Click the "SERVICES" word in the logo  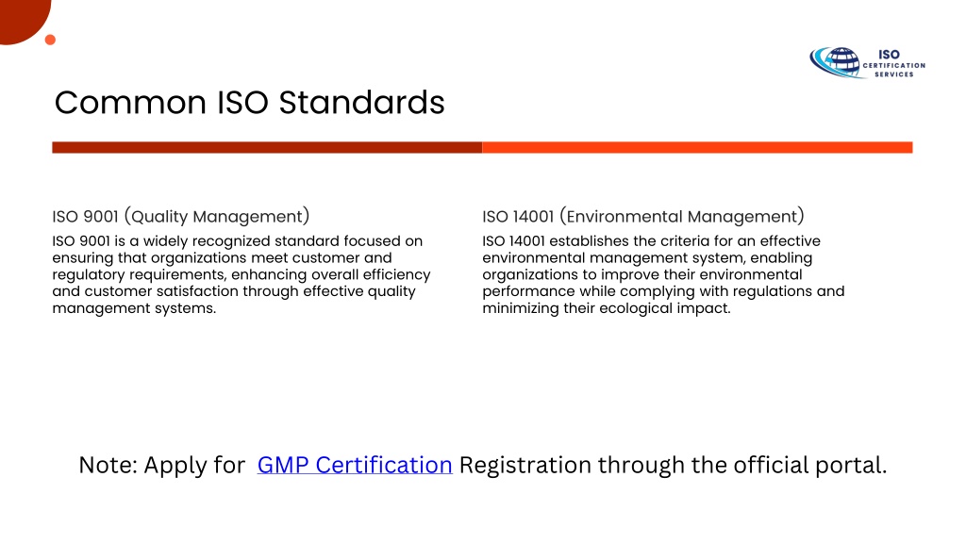(x=894, y=74)
